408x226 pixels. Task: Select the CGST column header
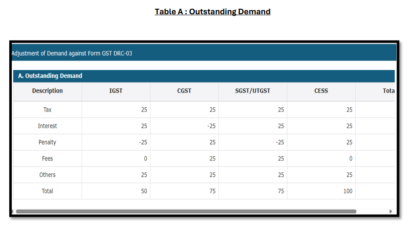tap(184, 91)
